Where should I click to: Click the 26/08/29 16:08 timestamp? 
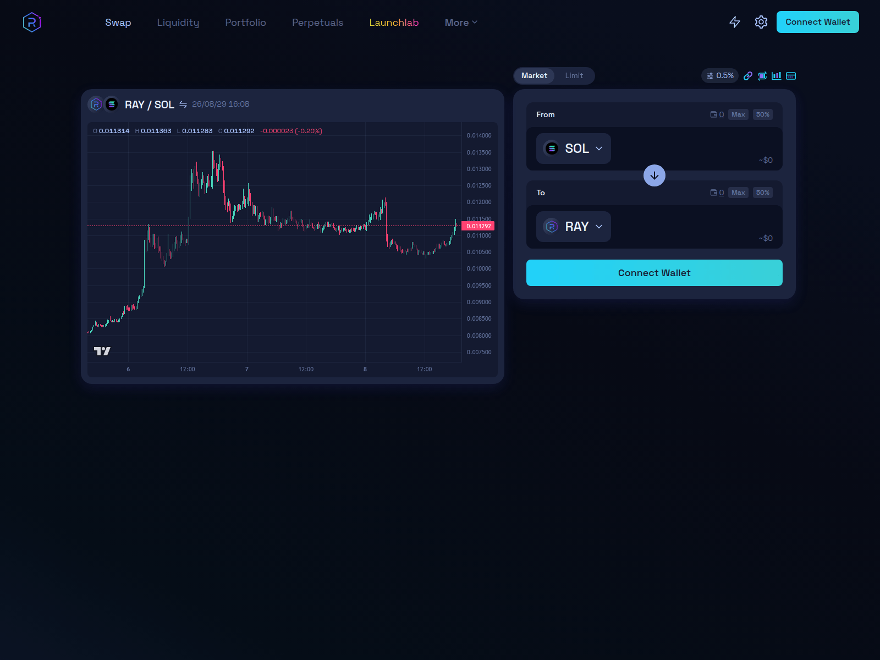pos(221,104)
